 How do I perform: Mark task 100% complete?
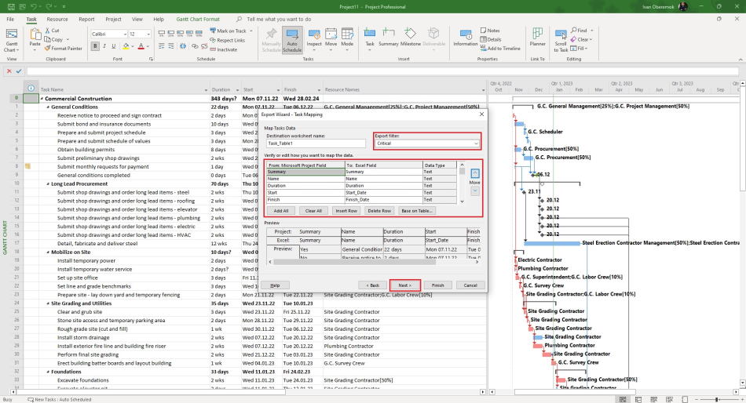click(199, 34)
